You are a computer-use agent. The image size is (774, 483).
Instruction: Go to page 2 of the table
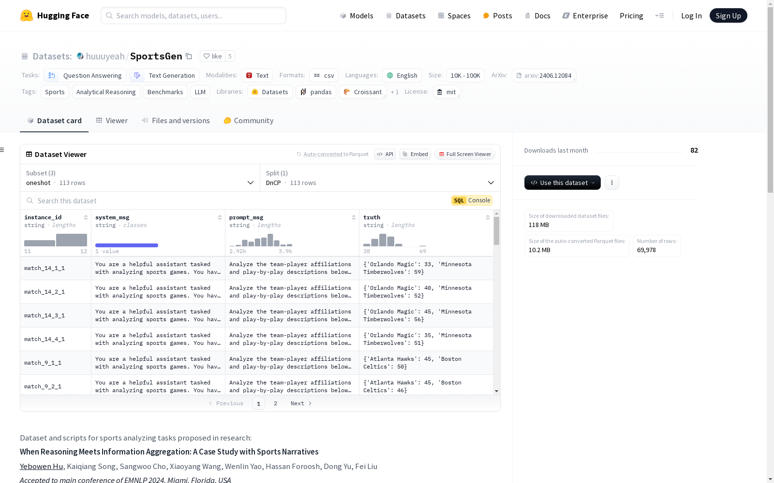click(x=275, y=403)
